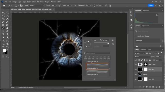Click the Share button
The height and width of the screenshot is (92, 165).
151,5
